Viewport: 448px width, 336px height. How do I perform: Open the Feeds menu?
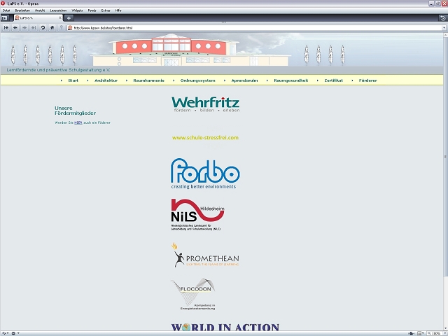[x=92, y=10]
